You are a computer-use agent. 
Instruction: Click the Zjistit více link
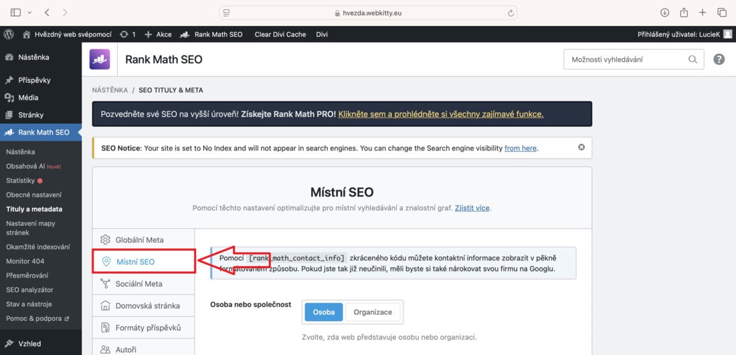point(472,208)
